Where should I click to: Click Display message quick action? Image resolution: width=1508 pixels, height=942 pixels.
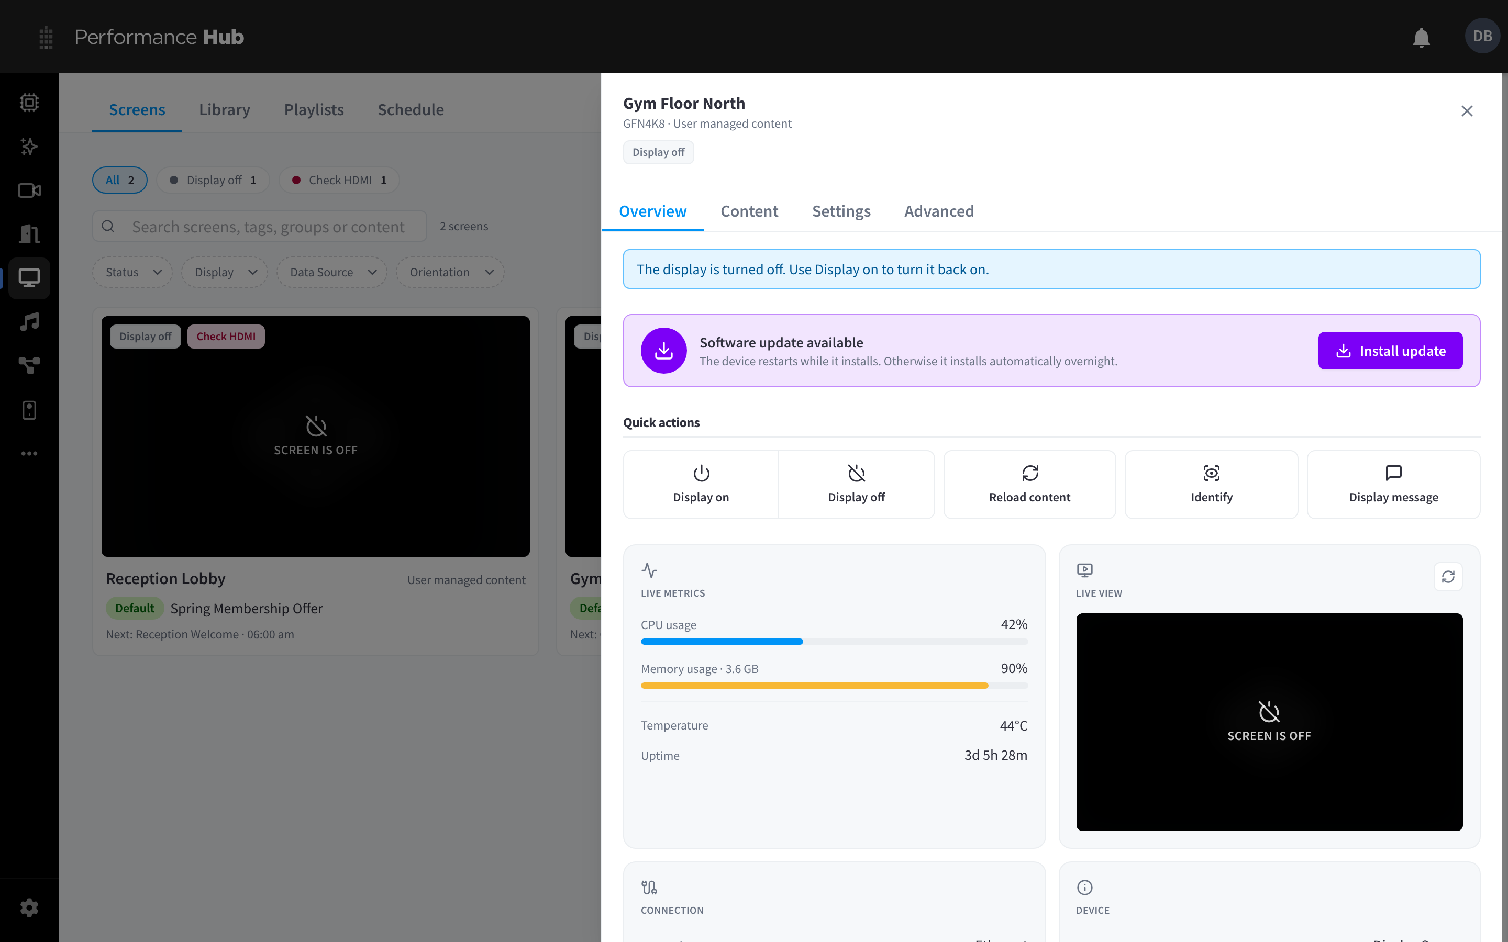[x=1393, y=485]
